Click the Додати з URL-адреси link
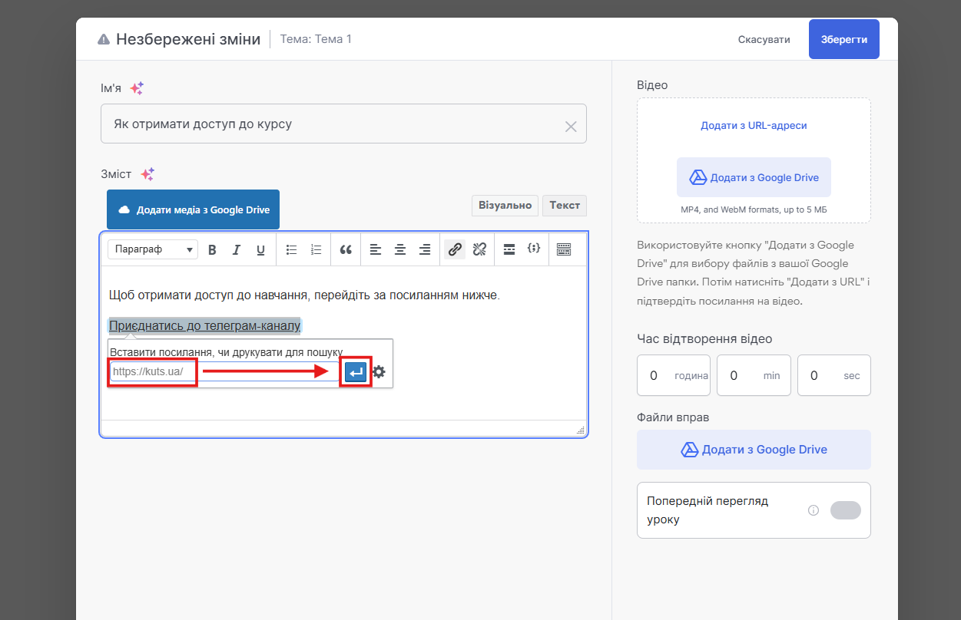The height and width of the screenshot is (620, 961). 753,125
